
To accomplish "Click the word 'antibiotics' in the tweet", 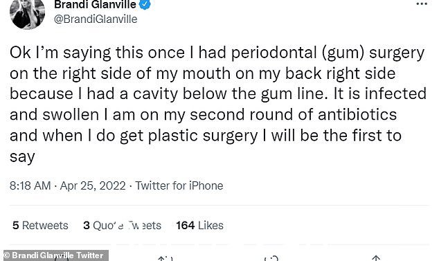I will (357, 114).
